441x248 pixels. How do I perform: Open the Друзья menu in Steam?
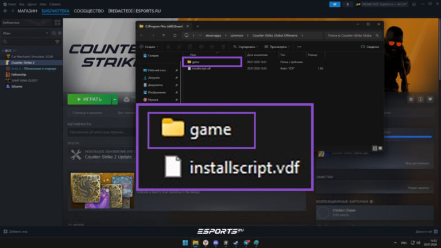point(32,4)
